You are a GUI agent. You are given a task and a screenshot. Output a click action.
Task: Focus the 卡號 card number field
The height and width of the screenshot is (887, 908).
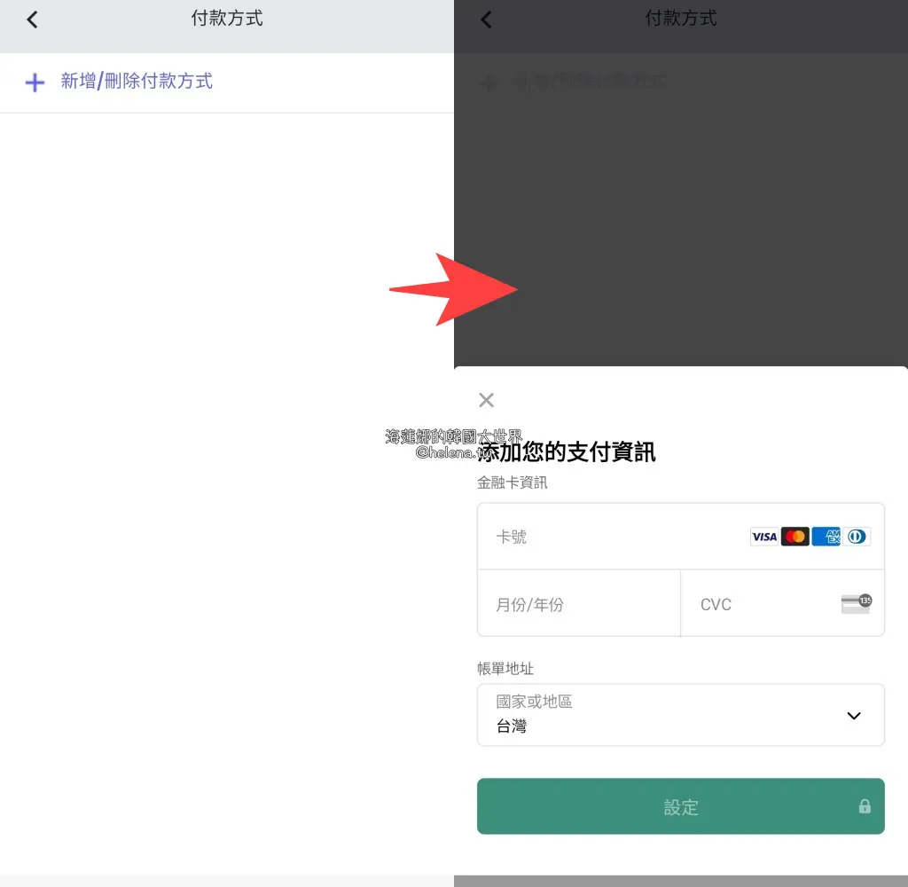612,537
